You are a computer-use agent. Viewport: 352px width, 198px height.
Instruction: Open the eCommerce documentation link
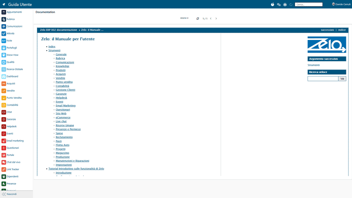click(63, 117)
